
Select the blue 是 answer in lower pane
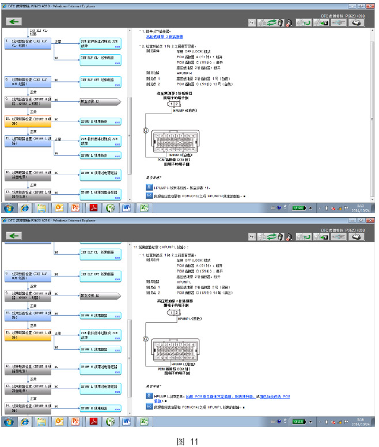(x=148, y=397)
